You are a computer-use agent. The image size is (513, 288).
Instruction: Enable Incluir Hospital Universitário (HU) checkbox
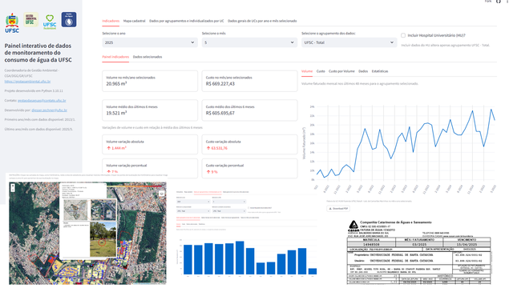click(x=403, y=35)
